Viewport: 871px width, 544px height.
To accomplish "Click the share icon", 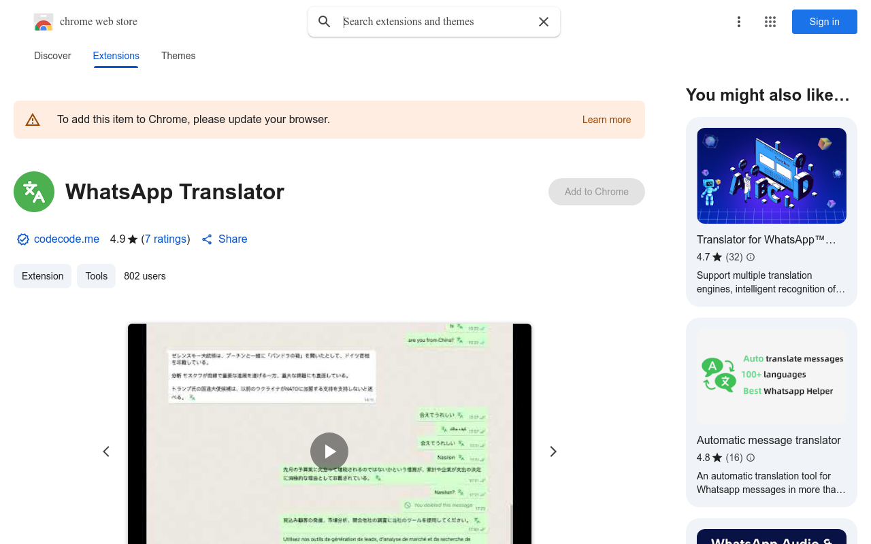I will click(207, 239).
